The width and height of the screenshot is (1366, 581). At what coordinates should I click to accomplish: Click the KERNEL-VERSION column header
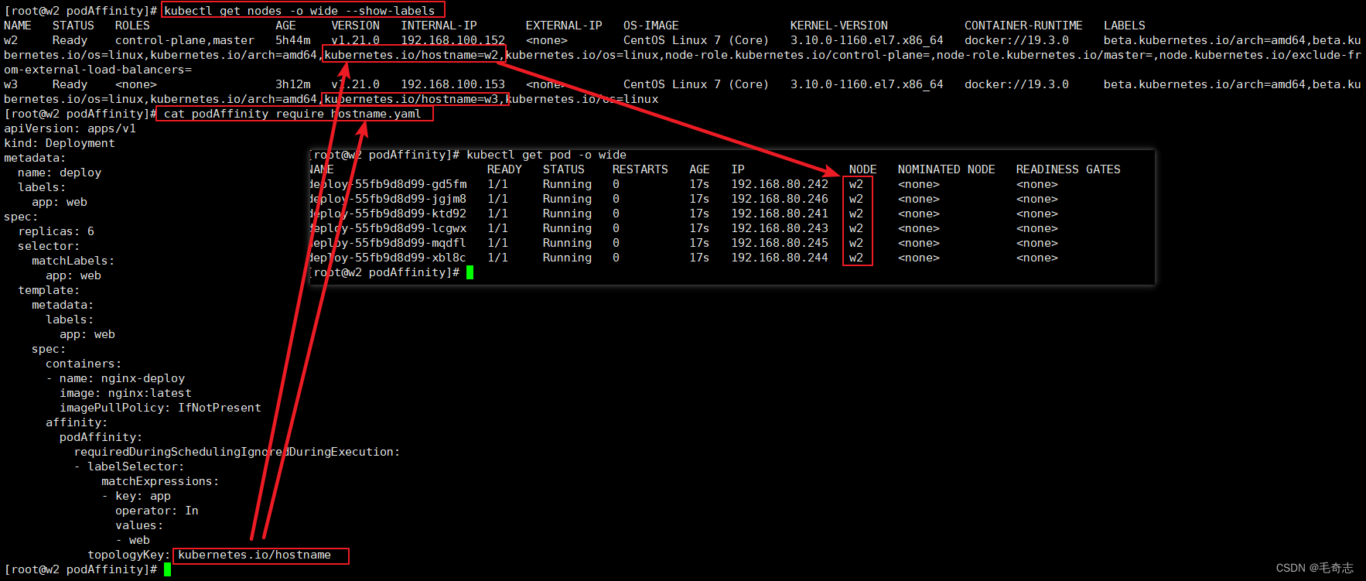point(839,26)
